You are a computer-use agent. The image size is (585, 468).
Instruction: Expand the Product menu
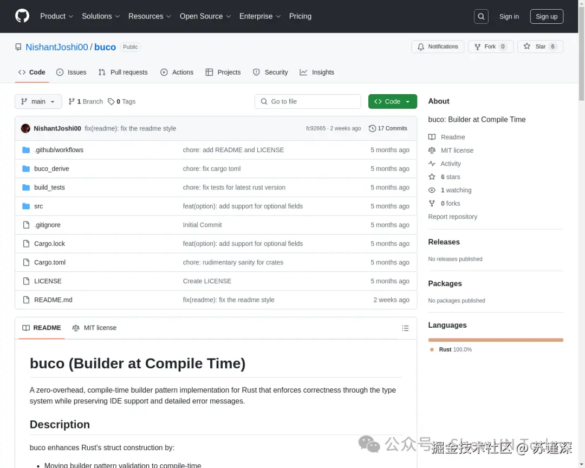56,16
